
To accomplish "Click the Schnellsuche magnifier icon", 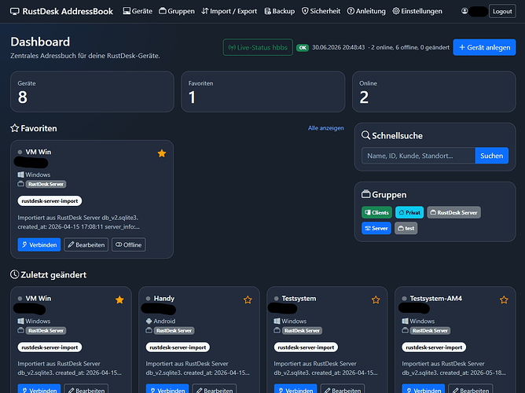I will point(365,135).
